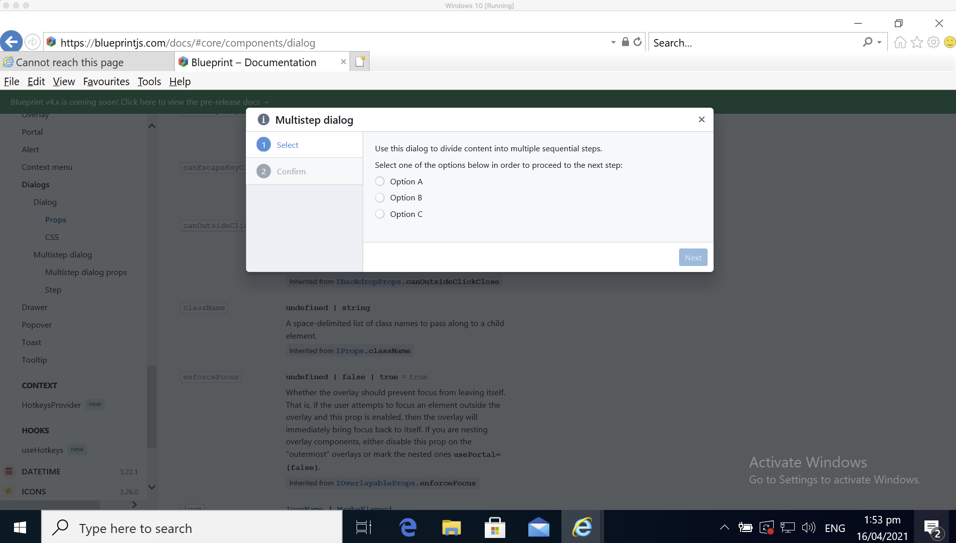Image resolution: width=956 pixels, height=543 pixels.
Task: Click the browser back arrow button
Action: pos(12,42)
